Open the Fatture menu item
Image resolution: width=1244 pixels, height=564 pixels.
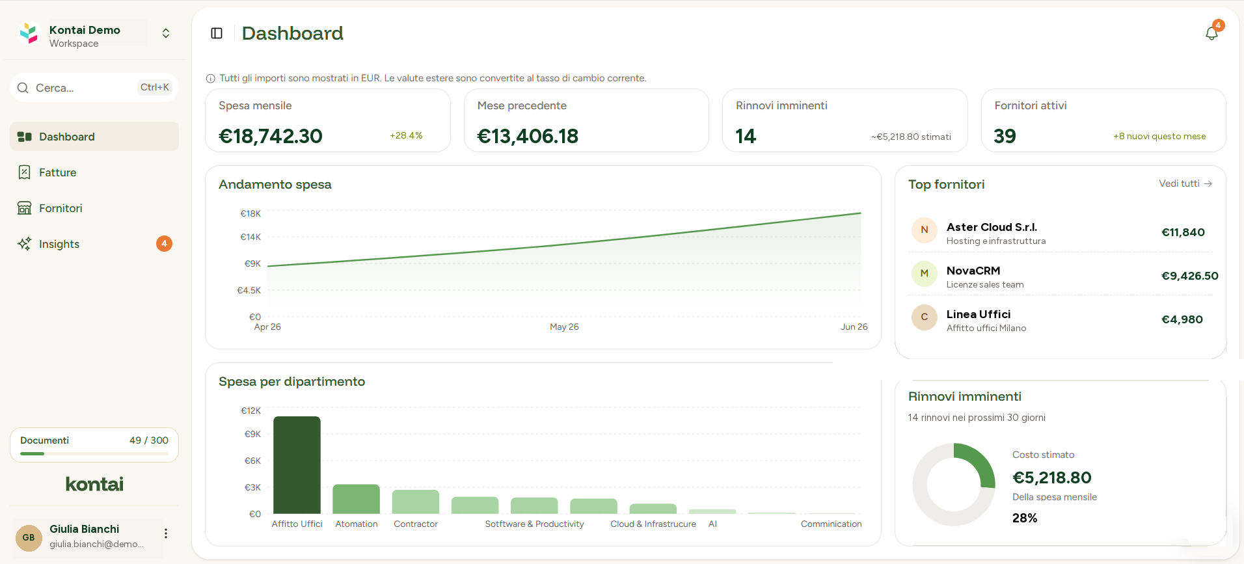click(x=94, y=172)
